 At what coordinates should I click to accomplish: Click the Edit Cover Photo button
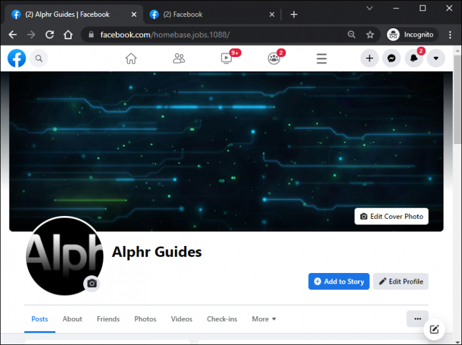[x=391, y=216]
